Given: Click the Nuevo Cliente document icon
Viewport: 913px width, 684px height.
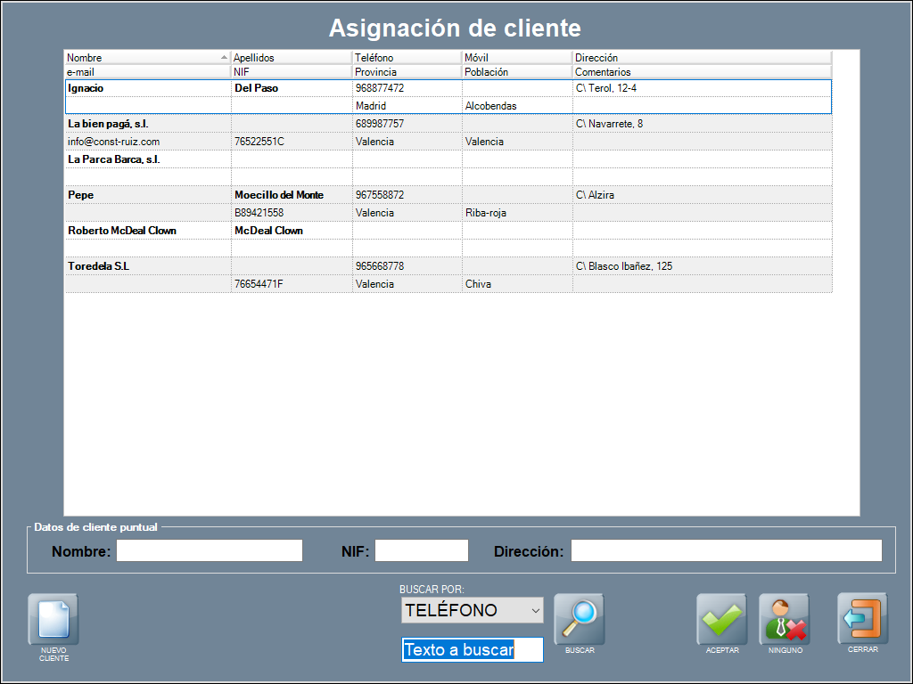Looking at the screenshot, I should click(x=53, y=618).
